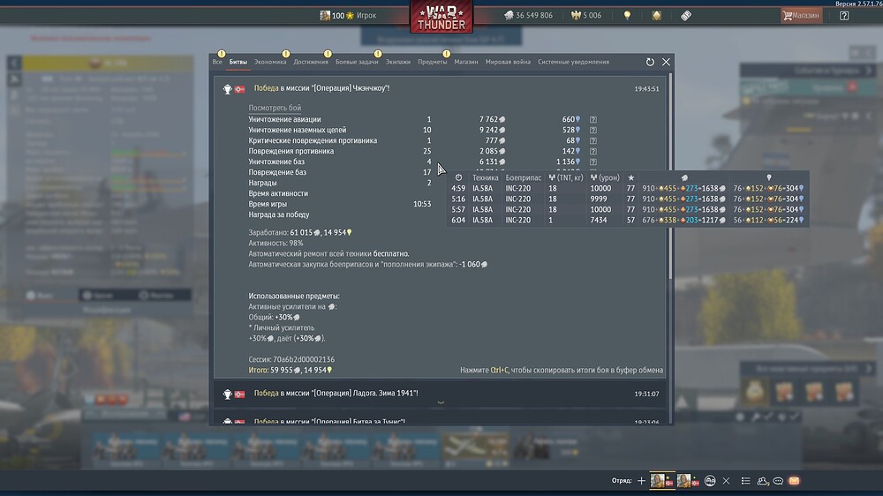Open the Мировая война tab
Viewport: 883px width, 496px height.
coord(508,62)
